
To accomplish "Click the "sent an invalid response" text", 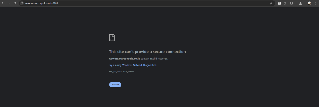I will (x=154, y=59).
